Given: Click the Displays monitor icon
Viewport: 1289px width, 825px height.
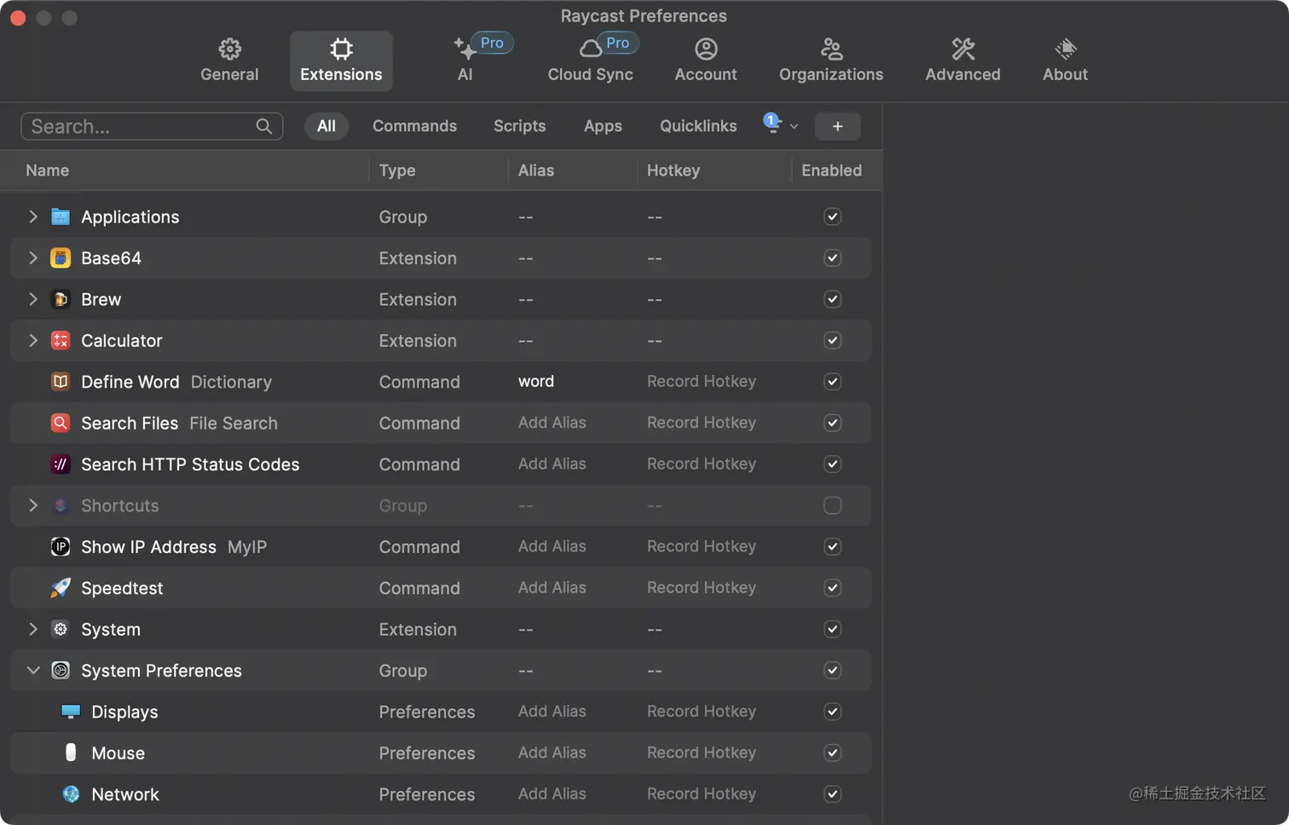Looking at the screenshot, I should tap(71, 711).
